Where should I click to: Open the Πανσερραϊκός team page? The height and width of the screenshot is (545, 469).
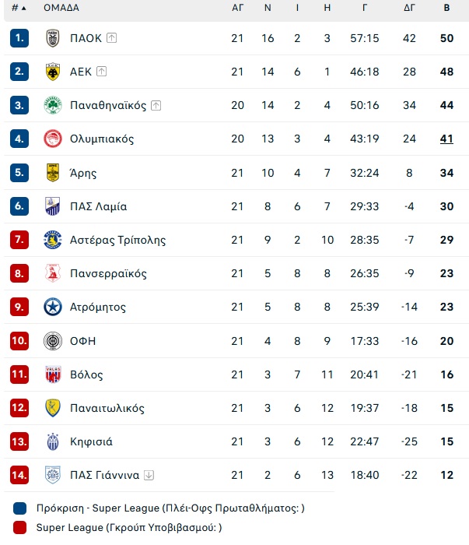(x=108, y=273)
